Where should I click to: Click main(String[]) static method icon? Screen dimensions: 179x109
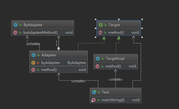94,100
